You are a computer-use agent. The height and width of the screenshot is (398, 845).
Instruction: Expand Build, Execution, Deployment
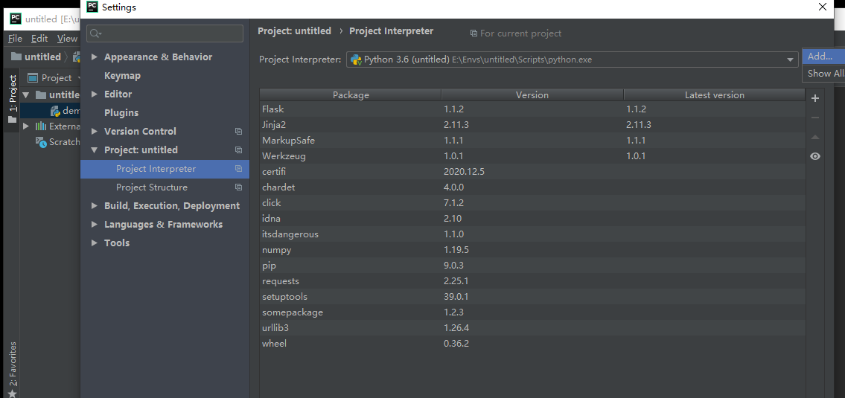tap(95, 206)
